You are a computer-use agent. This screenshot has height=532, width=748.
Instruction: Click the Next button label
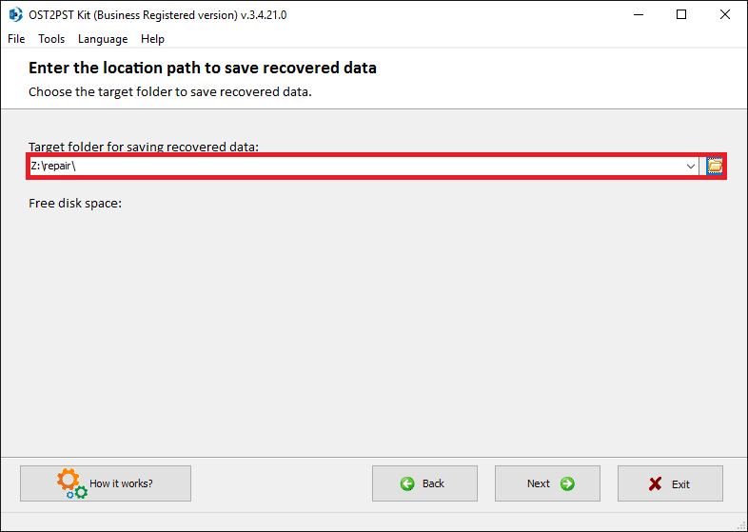click(x=539, y=483)
